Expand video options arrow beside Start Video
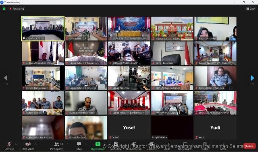Viewport: 258px width, 152px height. point(35,144)
